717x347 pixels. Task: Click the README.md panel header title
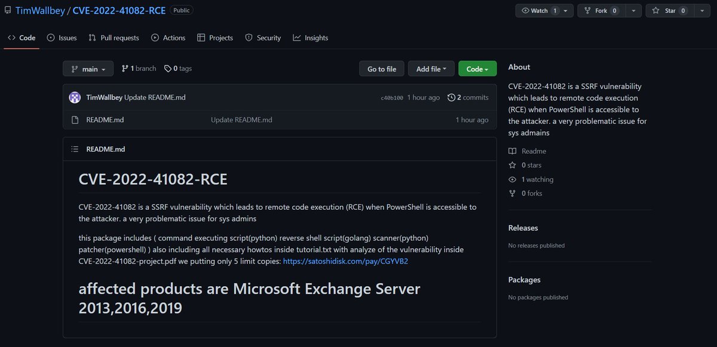pos(106,149)
